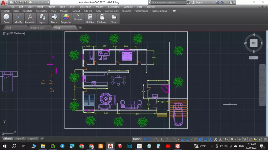Click the TOP face of the ViewCube
The image size is (268, 150).
click(x=254, y=43)
